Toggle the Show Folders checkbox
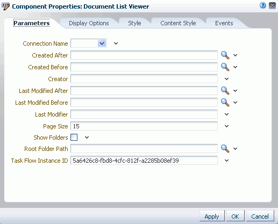278x224 pixels. [74, 138]
